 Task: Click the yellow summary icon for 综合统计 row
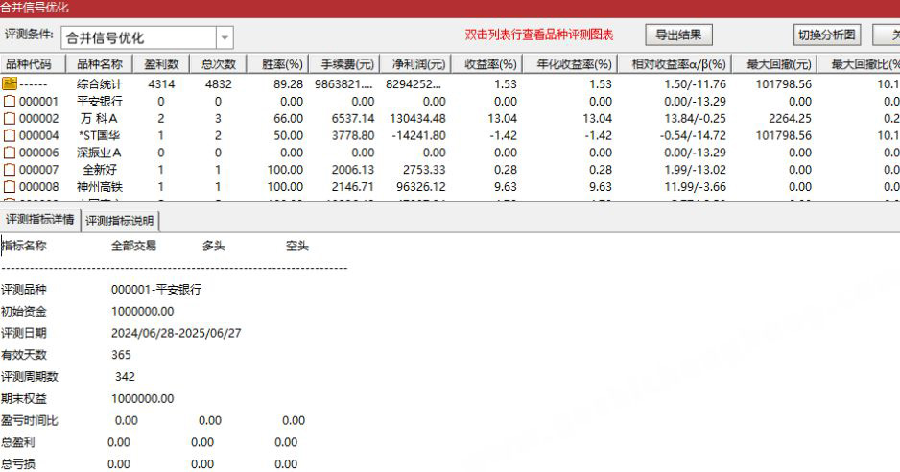(10, 83)
